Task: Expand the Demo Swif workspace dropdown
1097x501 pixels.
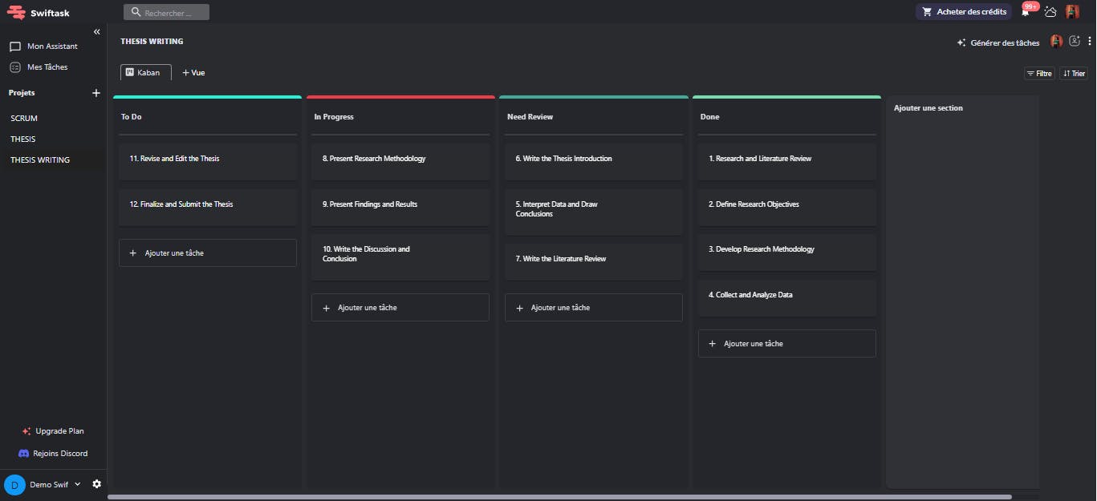Action: [x=78, y=484]
